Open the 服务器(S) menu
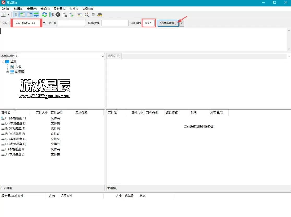The width and height of the screenshot is (291, 217). click(x=60, y=9)
